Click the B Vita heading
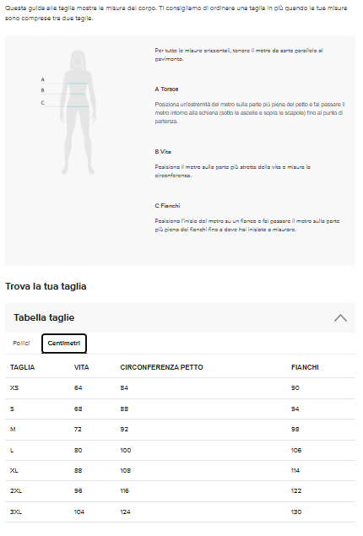This screenshot has height=536, width=363. point(163,152)
